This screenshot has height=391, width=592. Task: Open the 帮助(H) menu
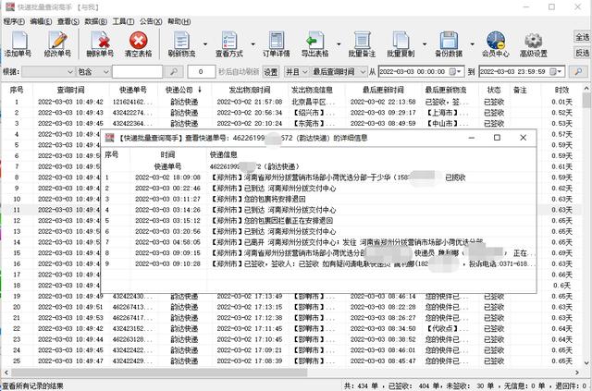tap(179, 21)
